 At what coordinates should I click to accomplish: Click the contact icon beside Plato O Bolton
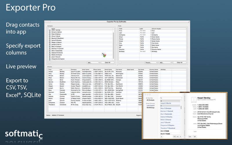(50, 34)
